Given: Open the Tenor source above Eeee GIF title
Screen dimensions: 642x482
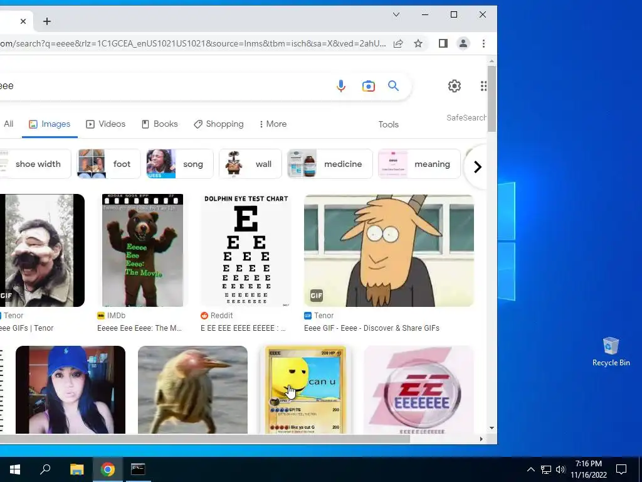Looking at the screenshot, I should [x=319, y=316].
